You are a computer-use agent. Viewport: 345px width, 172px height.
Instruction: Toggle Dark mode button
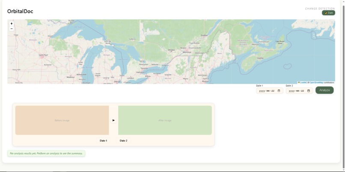[328, 13]
